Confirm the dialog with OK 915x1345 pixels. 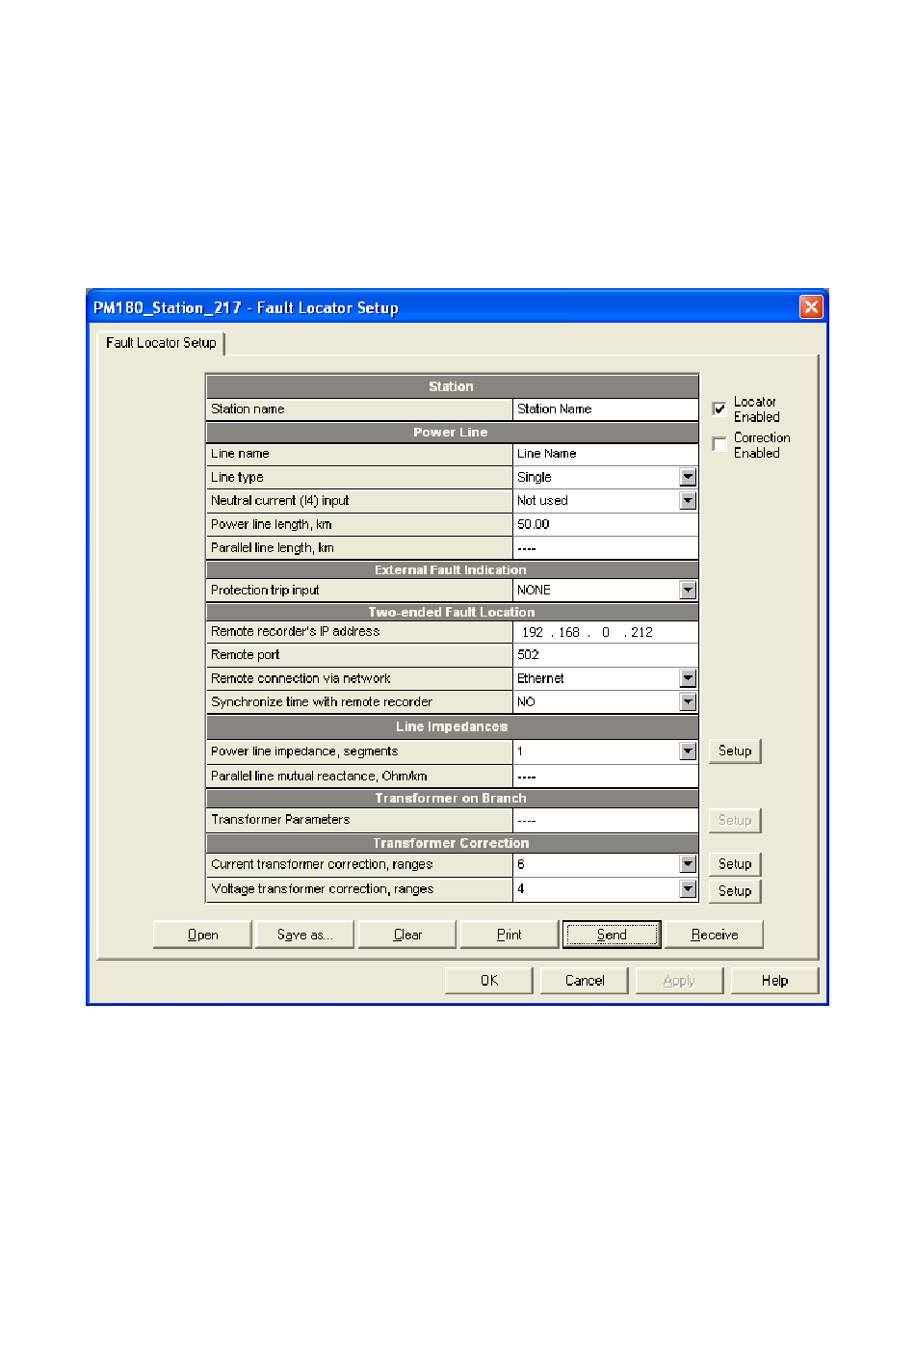coord(489,981)
